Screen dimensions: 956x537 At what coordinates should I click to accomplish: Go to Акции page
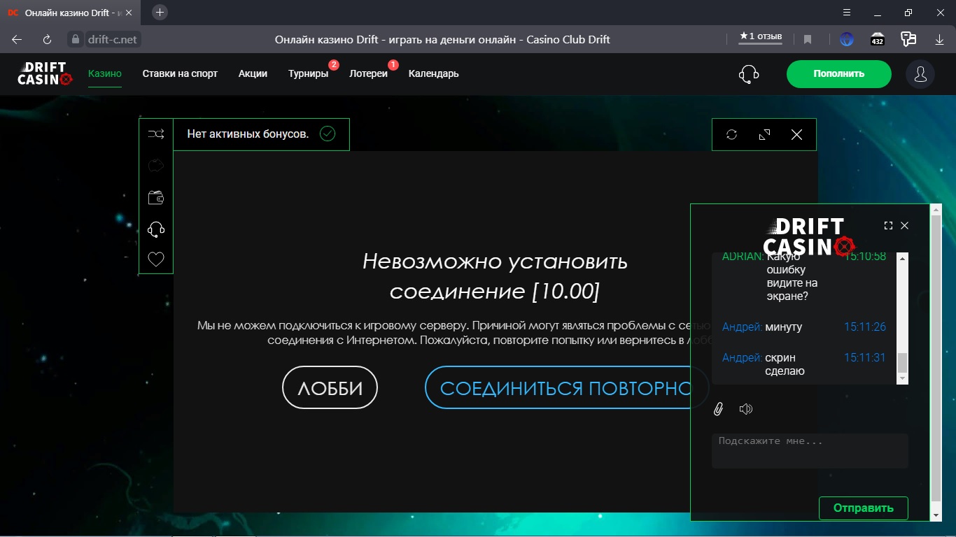[x=253, y=73]
